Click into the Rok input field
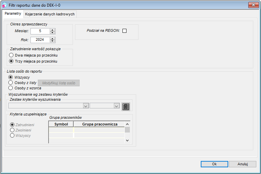261x174 pixels. pyautogui.click(x=40, y=40)
